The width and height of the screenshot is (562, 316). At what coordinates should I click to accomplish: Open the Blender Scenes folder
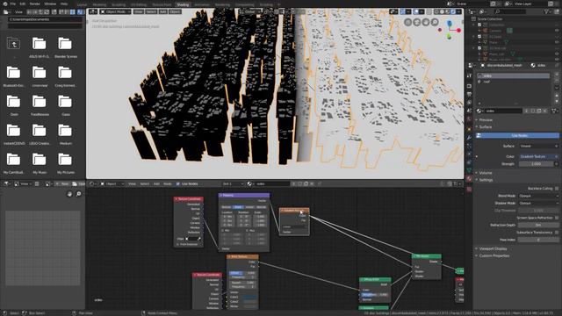[65, 47]
